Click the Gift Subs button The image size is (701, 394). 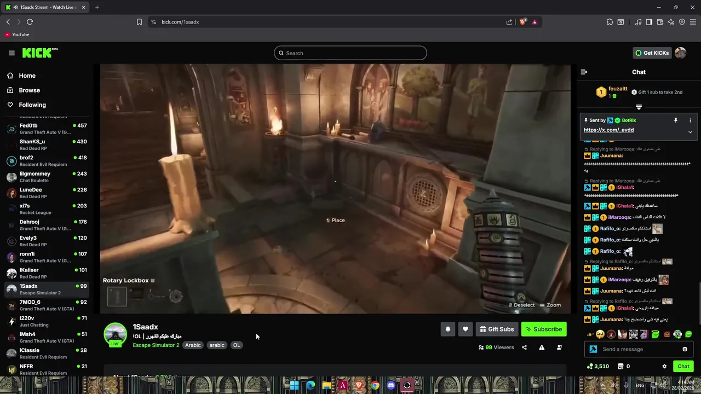[497, 329]
